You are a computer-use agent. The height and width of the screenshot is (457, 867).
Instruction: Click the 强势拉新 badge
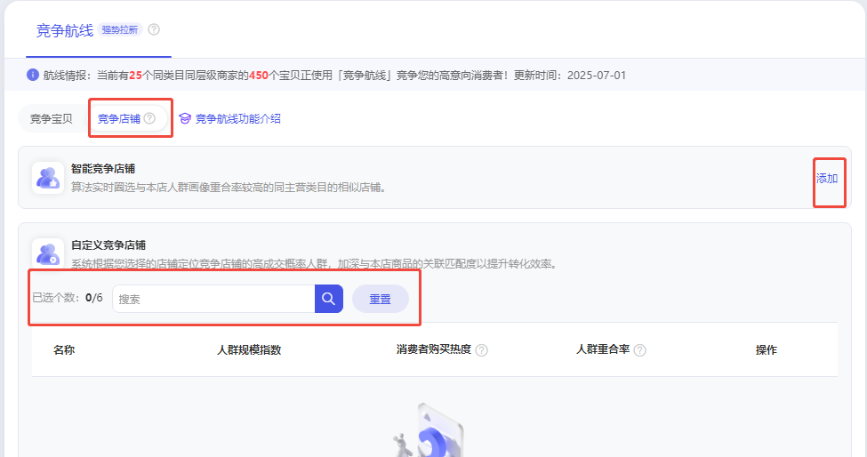coord(120,29)
